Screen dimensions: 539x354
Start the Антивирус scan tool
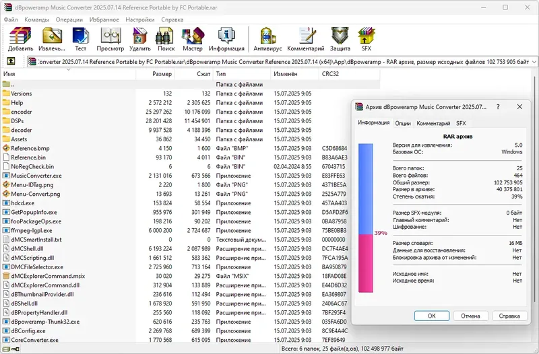[x=267, y=36]
